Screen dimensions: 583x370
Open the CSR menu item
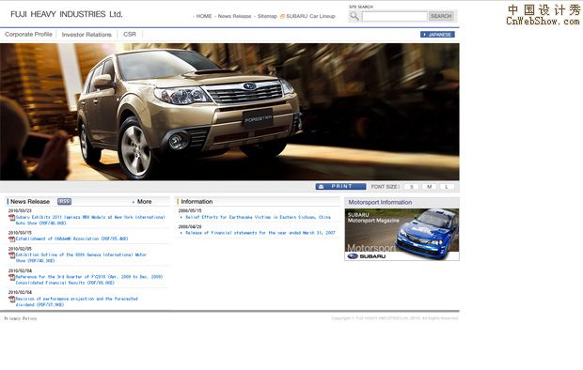click(130, 34)
